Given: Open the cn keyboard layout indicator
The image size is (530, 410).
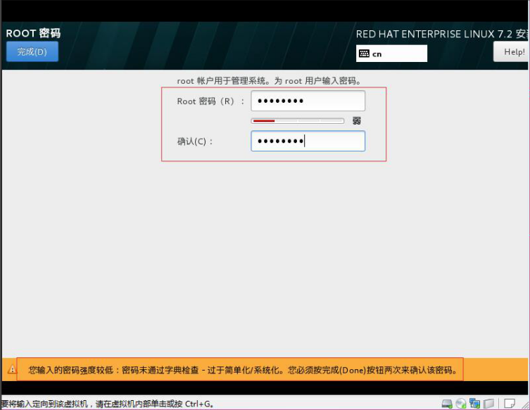Looking at the screenshot, I should (x=391, y=54).
